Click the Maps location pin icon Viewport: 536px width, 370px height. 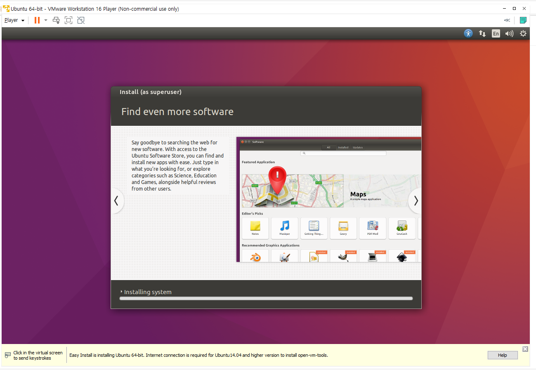coord(278,181)
